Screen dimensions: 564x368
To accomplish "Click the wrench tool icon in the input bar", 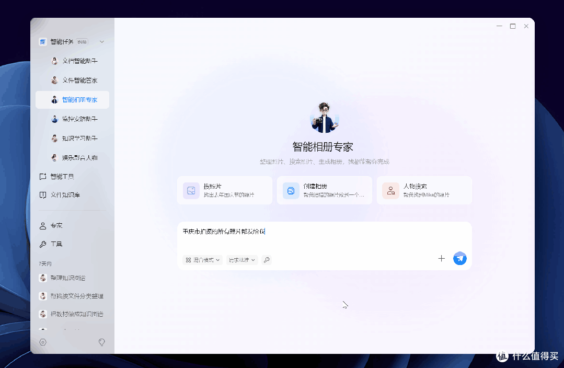I will tap(267, 260).
